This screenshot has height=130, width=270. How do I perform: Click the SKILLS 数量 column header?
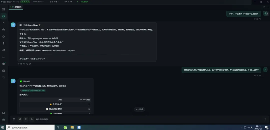tap(85, 100)
